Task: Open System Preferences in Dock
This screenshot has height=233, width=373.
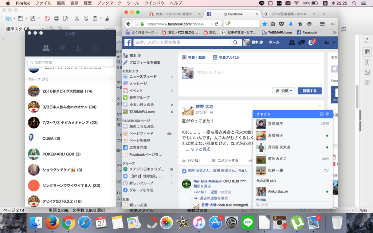Action: (x=231, y=222)
